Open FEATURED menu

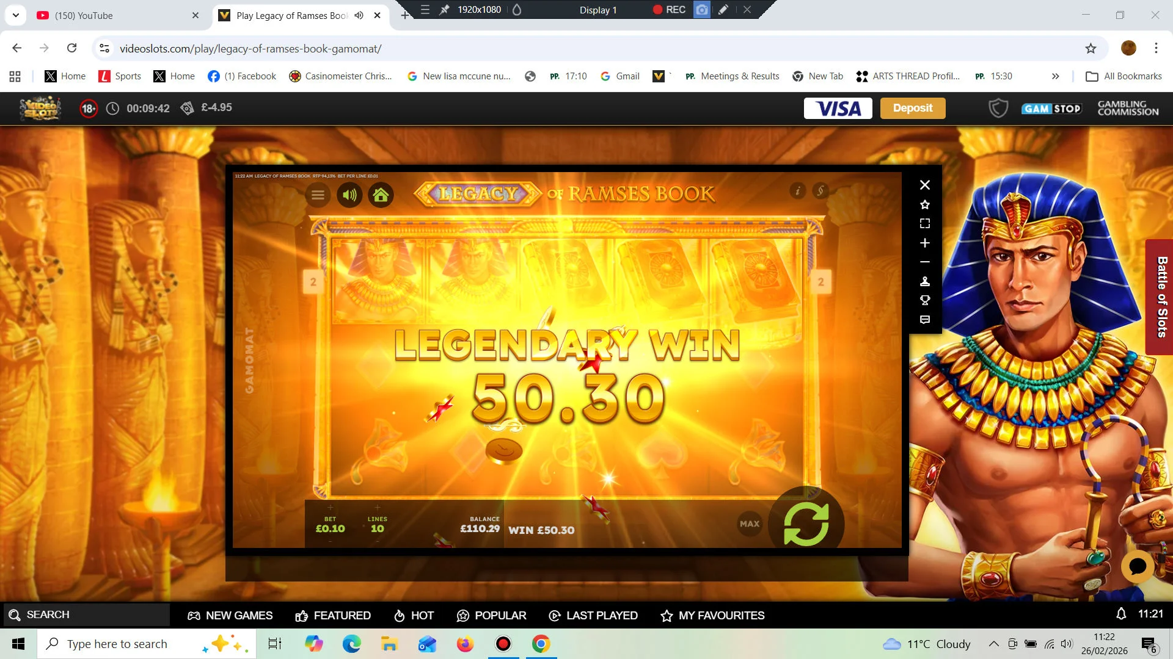point(333,616)
